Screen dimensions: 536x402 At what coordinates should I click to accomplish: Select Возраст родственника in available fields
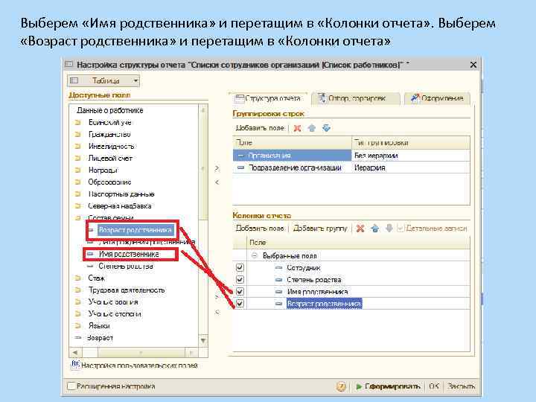tap(135, 230)
